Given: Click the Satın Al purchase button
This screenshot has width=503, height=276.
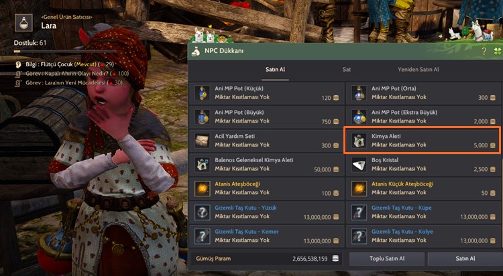Looking at the screenshot, I should click(465, 259).
